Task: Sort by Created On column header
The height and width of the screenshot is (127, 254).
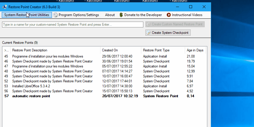Action: [x=121, y=50]
